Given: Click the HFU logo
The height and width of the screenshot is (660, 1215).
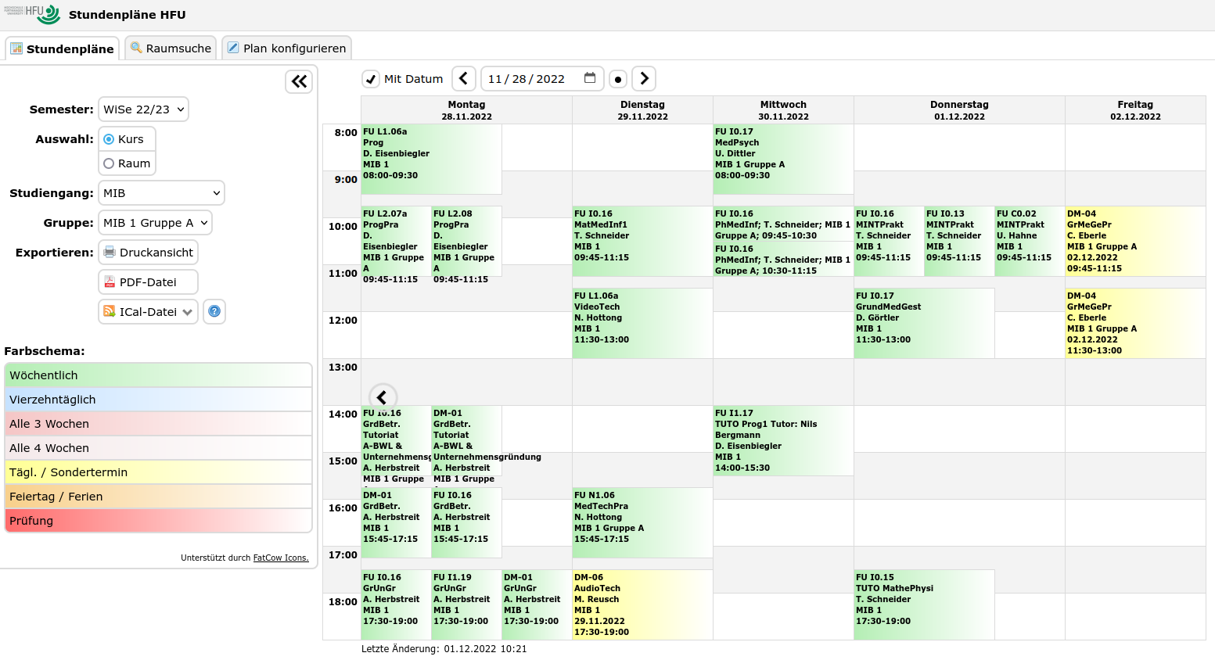Looking at the screenshot, I should [x=32, y=14].
